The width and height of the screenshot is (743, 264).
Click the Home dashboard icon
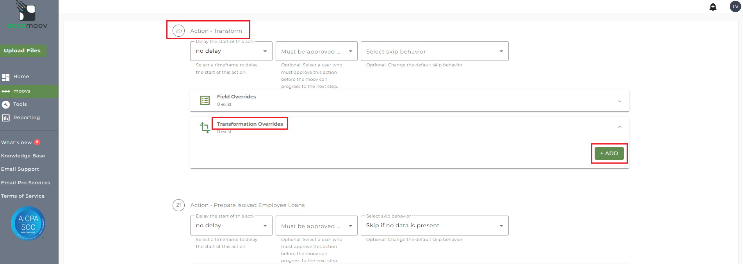tap(6, 77)
